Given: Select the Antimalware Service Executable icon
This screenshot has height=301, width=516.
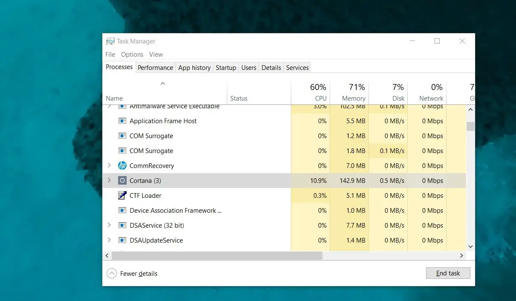Looking at the screenshot, I should 122,106.
